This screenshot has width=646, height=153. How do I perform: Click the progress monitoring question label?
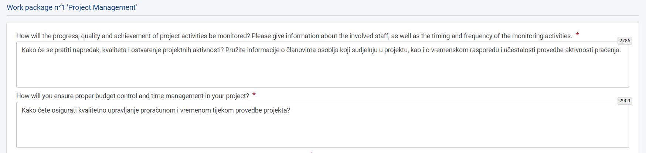294,36
